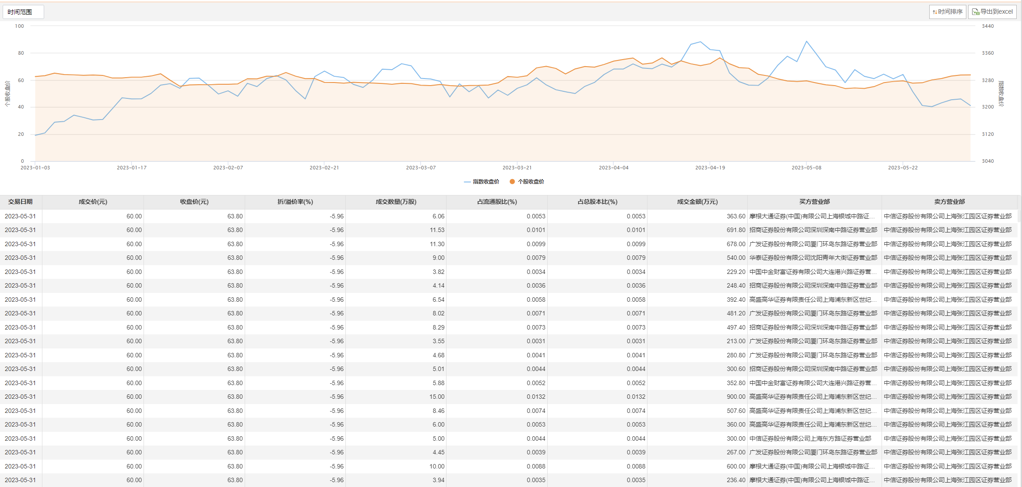This screenshot has width=1022, height=487.
Task: Click 成交金额(万元) column header
Action: click(x=697, y=202)
